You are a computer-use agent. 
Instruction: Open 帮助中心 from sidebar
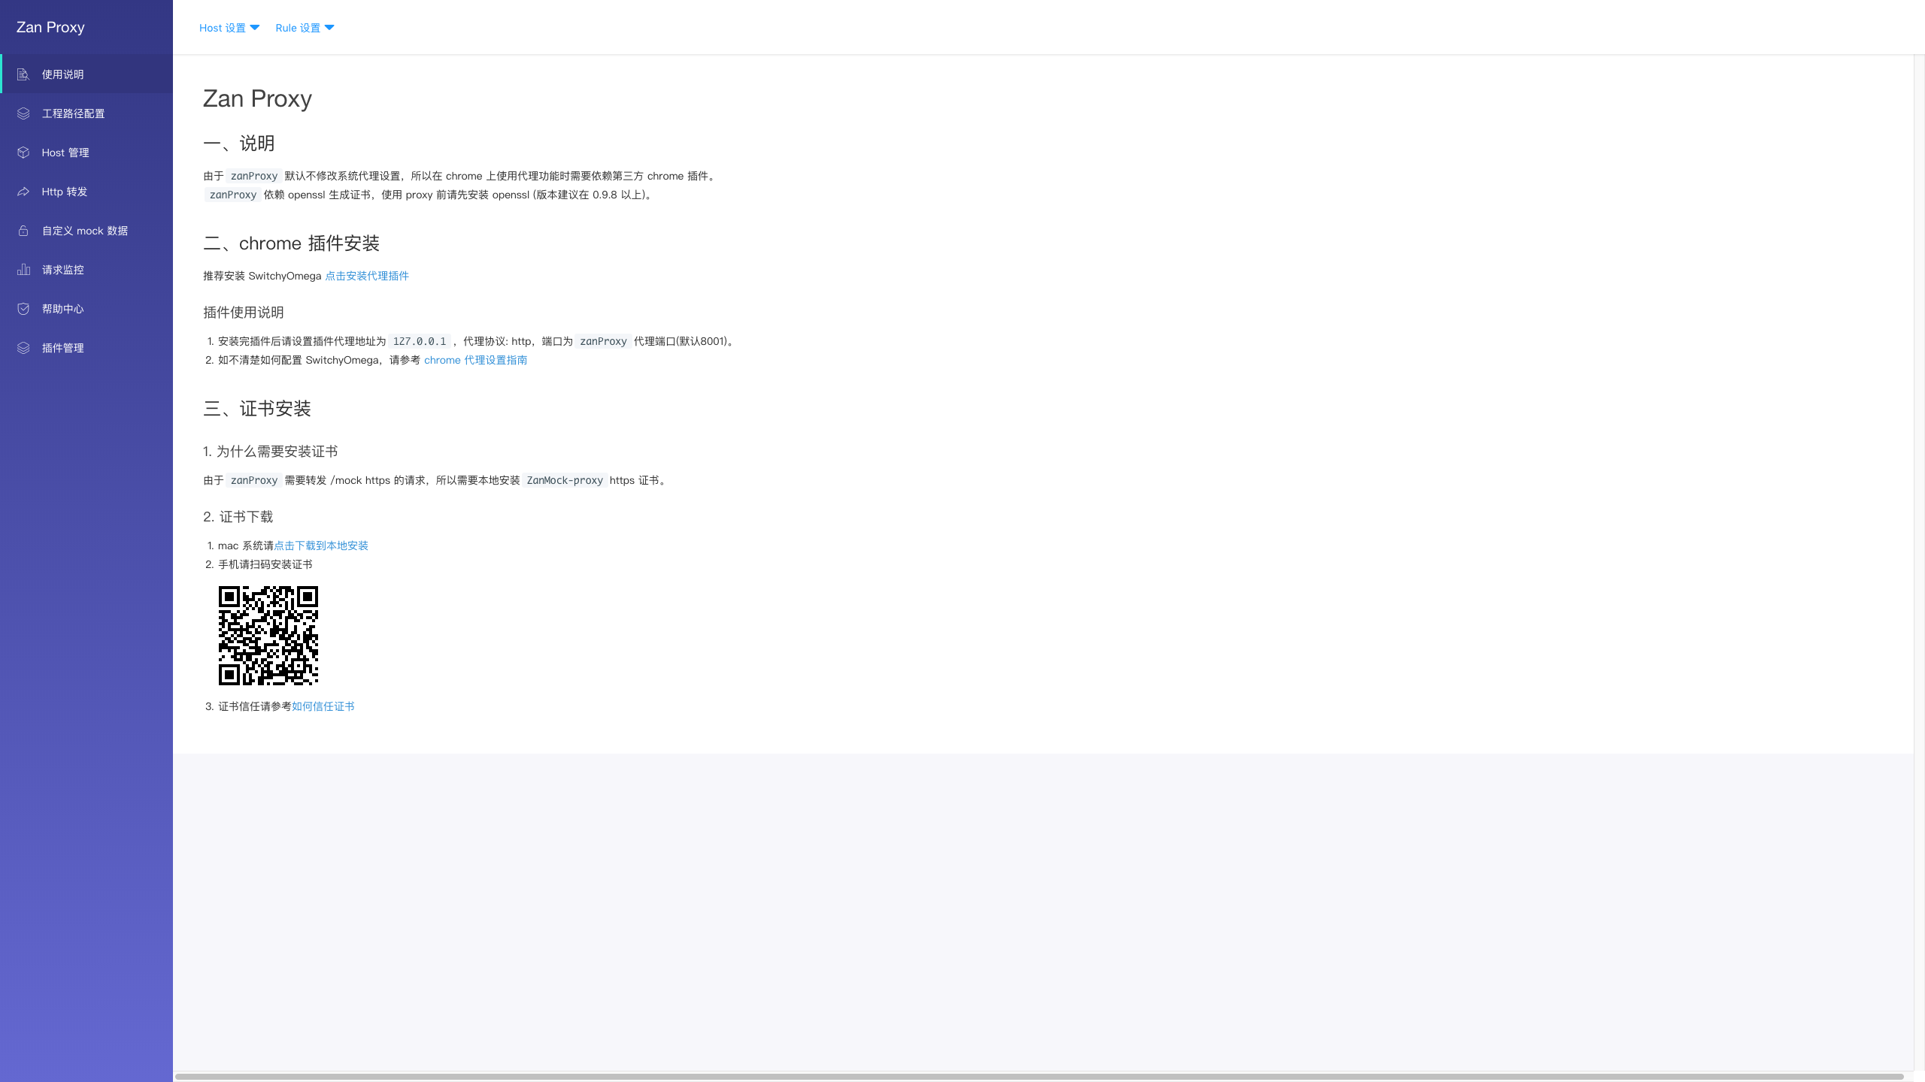[86, 309]
